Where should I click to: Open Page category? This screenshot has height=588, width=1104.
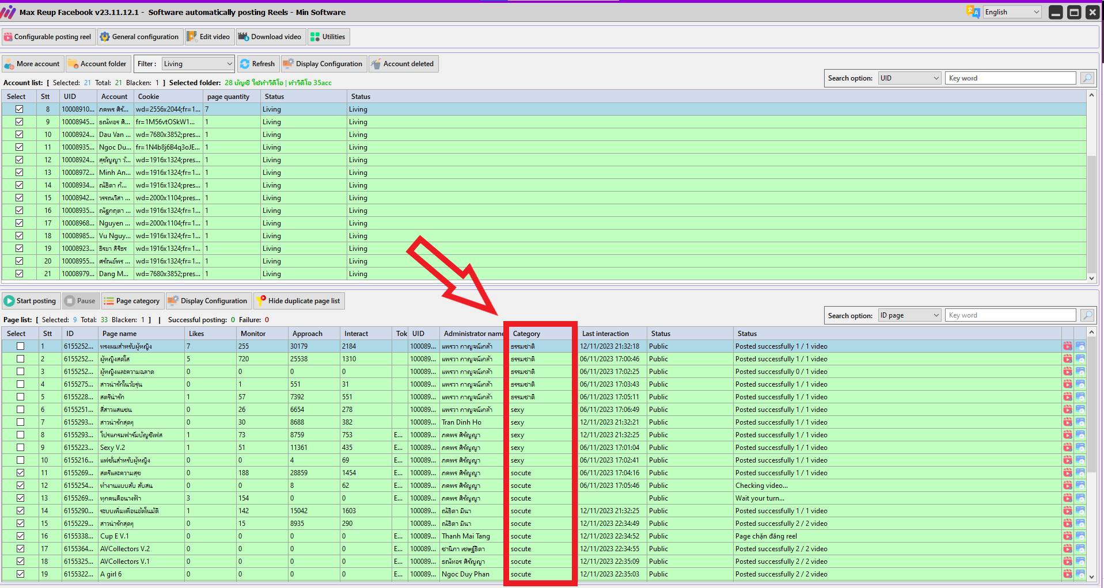tap(132, 301)
